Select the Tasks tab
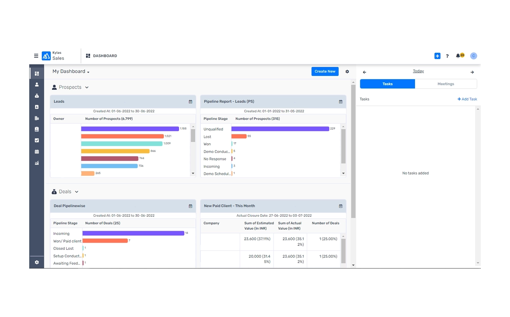Image resolution: width=510 pixels, height=317 pixels. point(387,84)
